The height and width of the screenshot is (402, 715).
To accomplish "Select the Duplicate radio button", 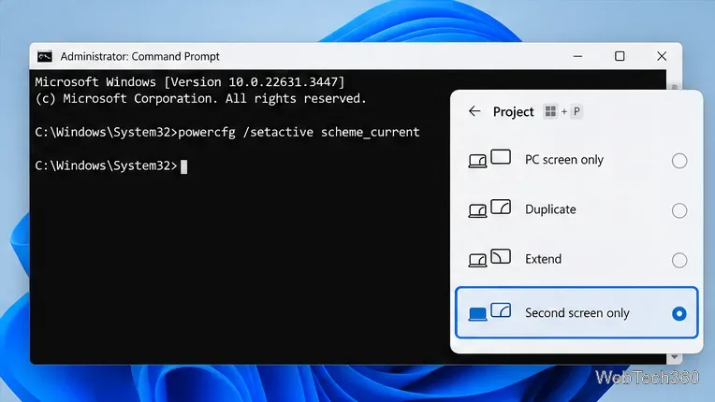I will click(x=679, y=210).
